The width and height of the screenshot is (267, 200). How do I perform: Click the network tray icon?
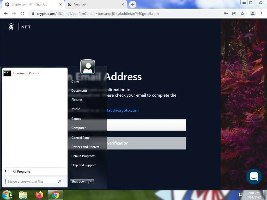click(x=241, y=195)
